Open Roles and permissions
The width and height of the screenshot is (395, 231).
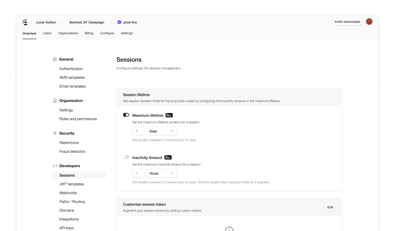click(x=78, y=119)
